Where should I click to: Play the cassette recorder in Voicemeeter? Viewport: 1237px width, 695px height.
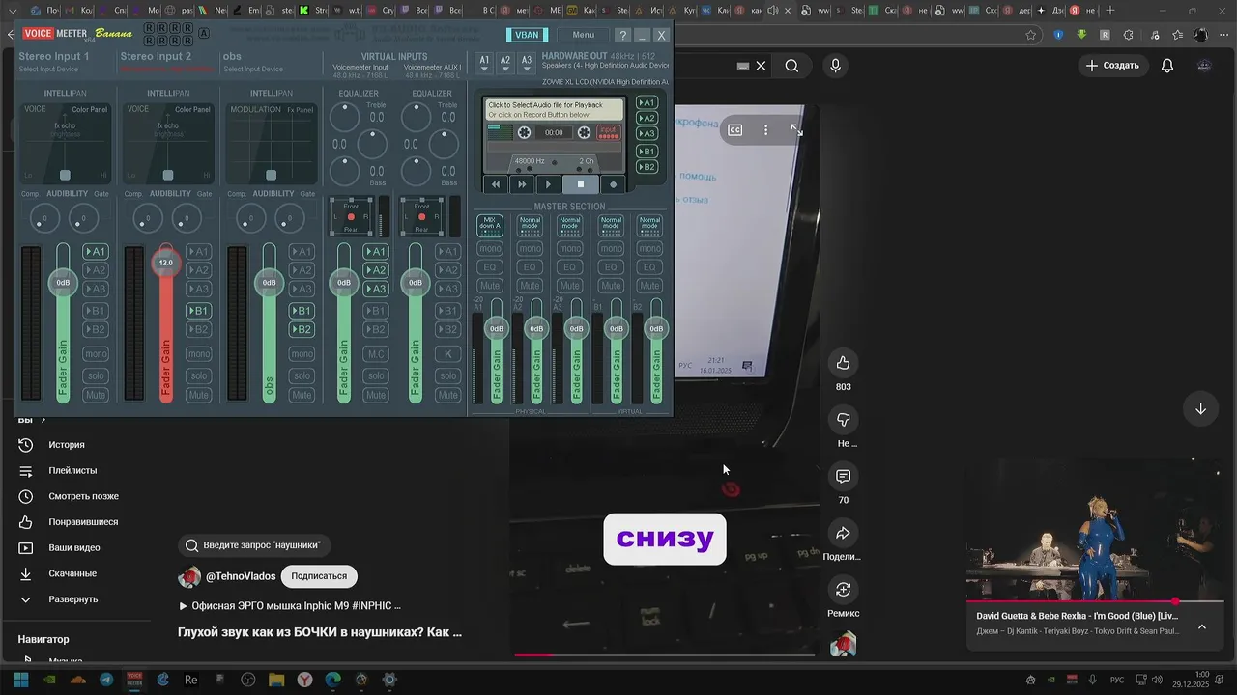pos(548,184)
